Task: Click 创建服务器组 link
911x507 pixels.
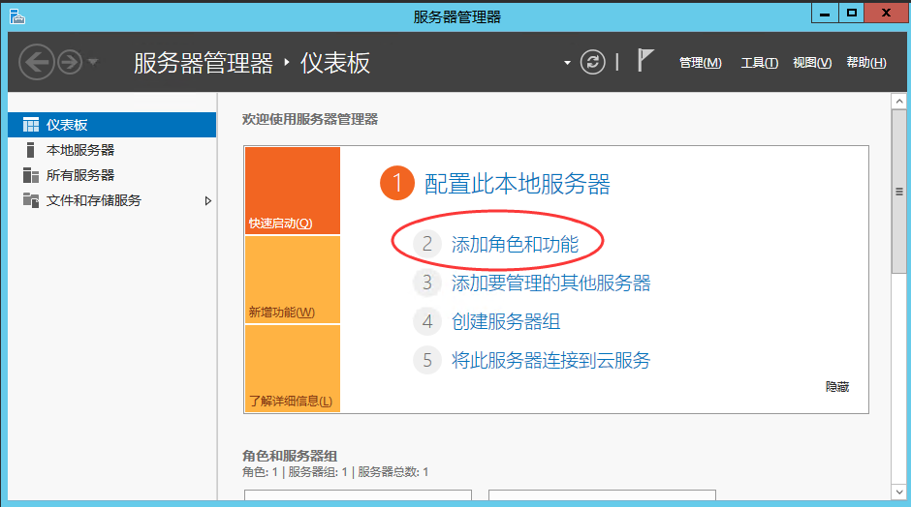Action: coord(506,321)
